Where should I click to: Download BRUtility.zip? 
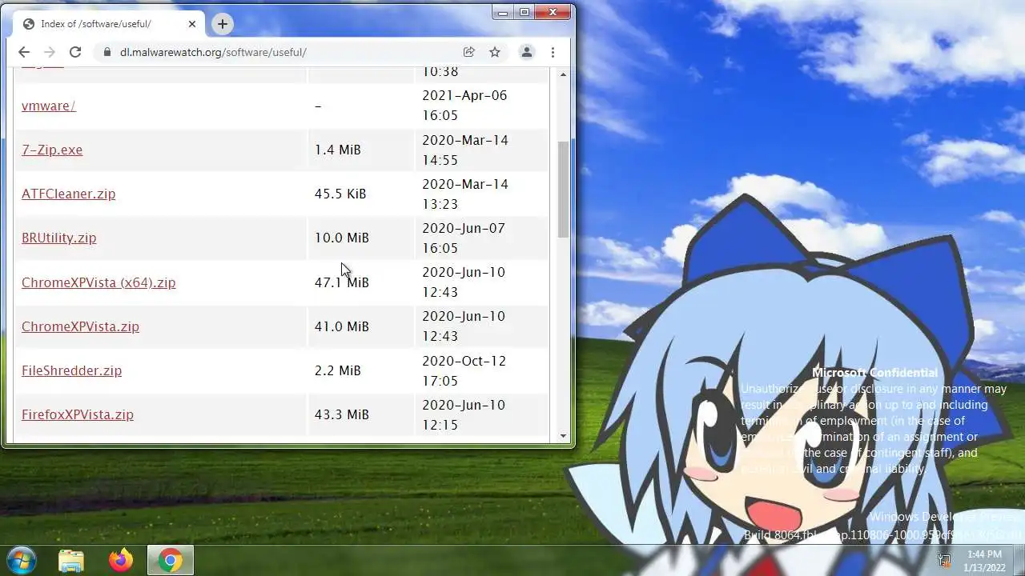(58, 238)
